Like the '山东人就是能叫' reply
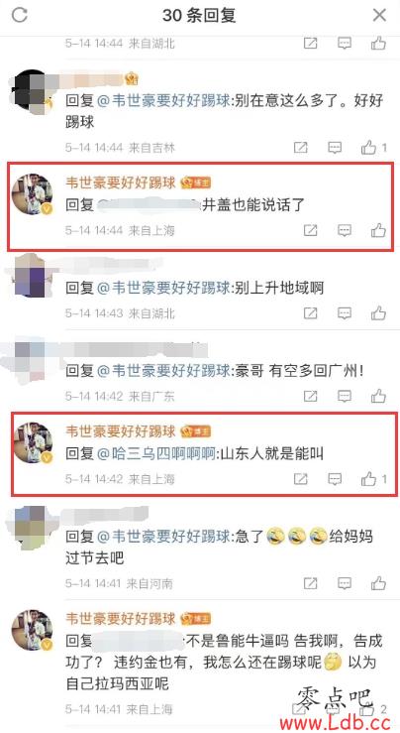 click(368, 479)
